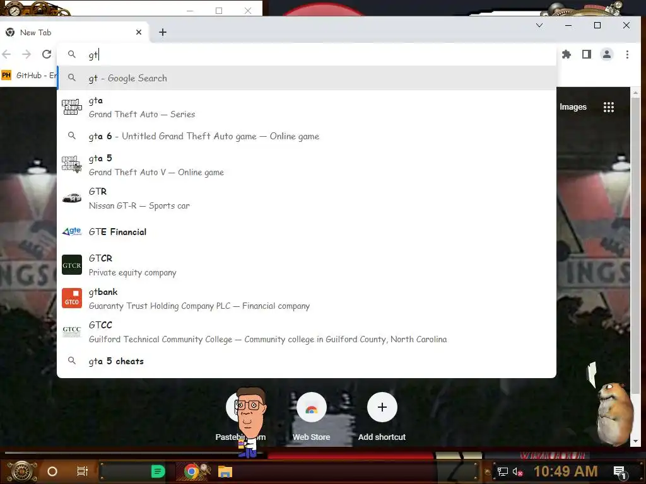646x484 pixels.
Task: Click the muted volume tray icon
Action: click(x=517, y=471)
